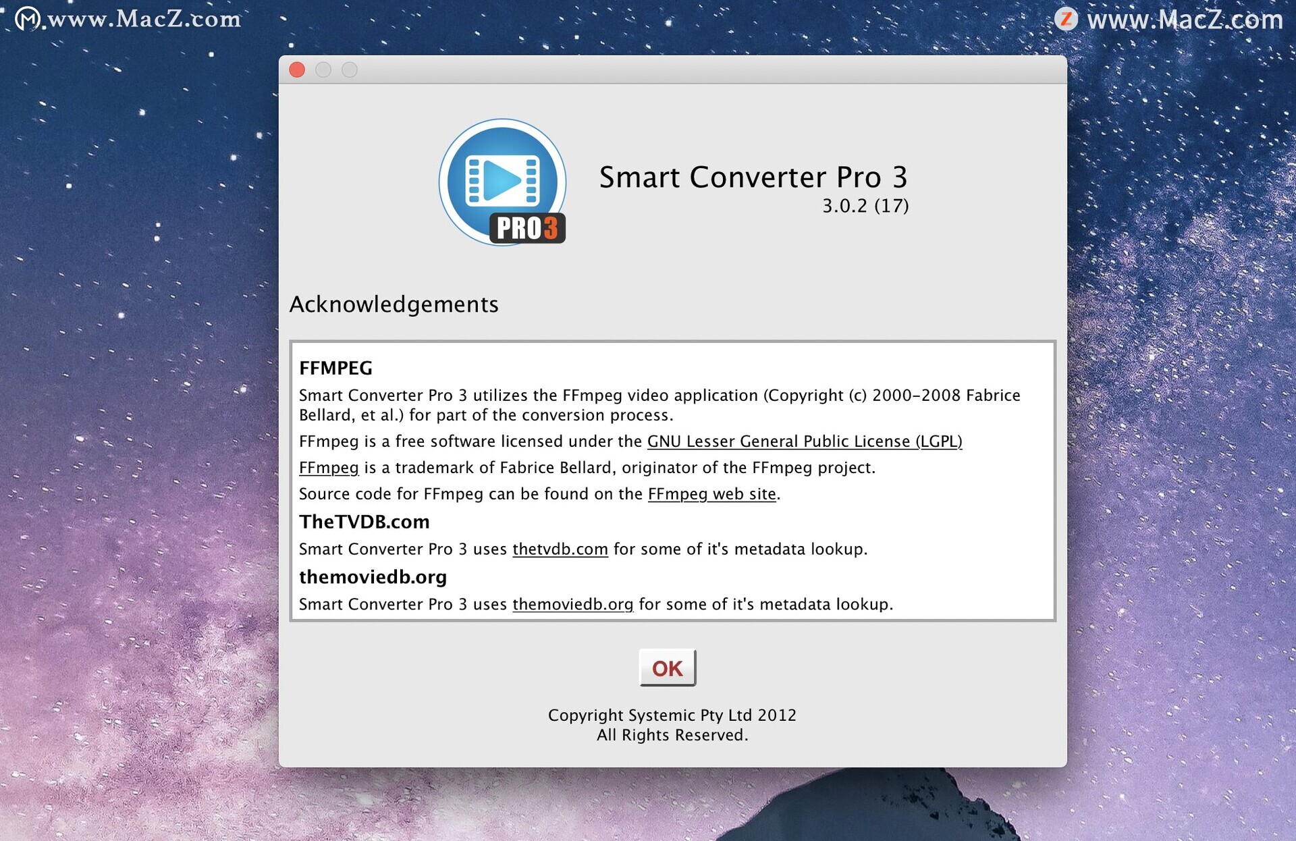Click the version 3.0.2 (17) text
Image resolution: width=1296 pixels, height=841 pixels.
click(x=865, y=206)
